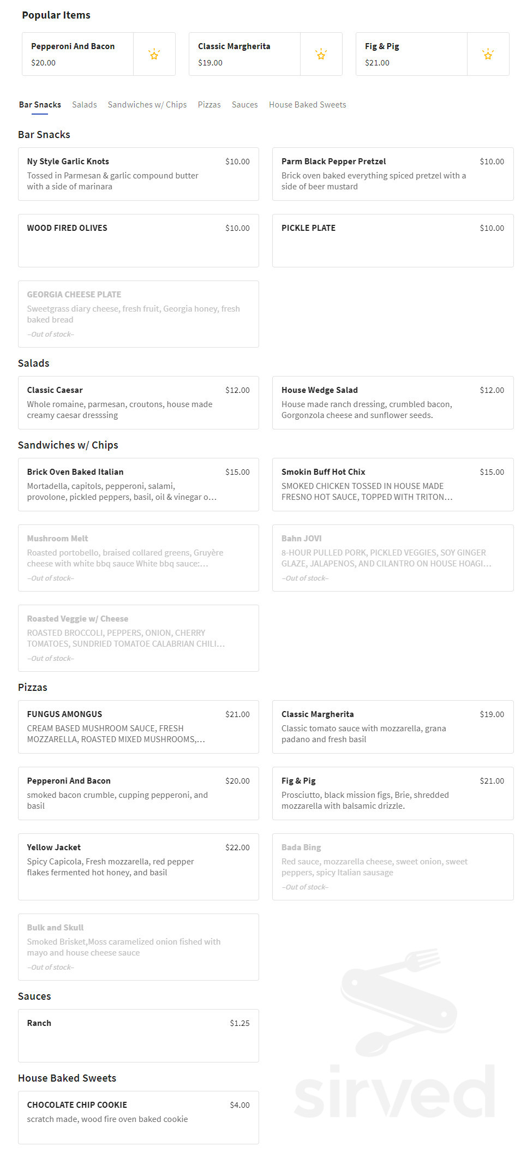This screenshot has width=527, height=1164.
Task: Click the House Wedge Salad item
Action: coord(392,403)
